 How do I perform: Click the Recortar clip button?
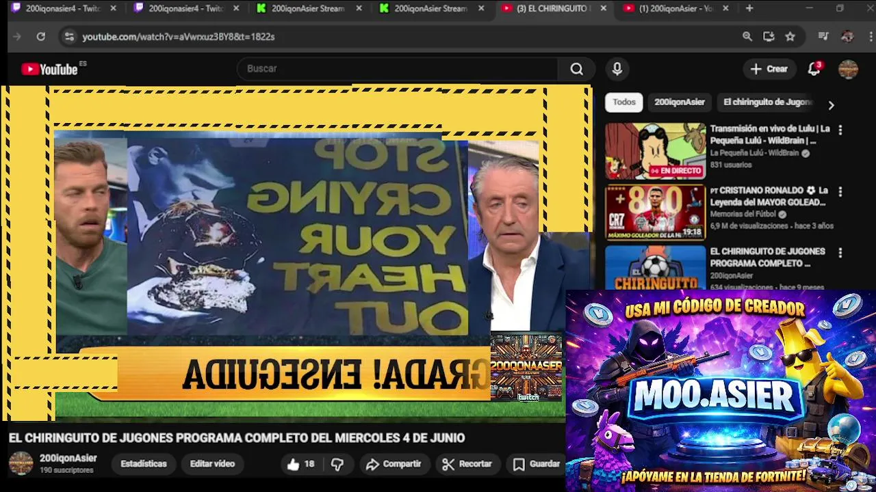tap(467, 464)
